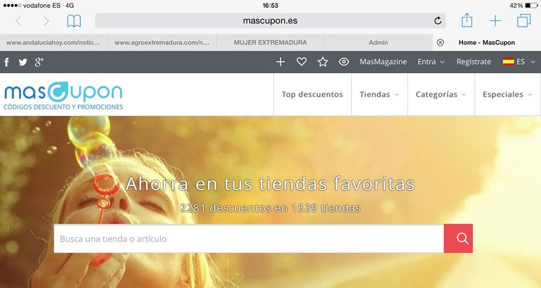Click the Regístrate link
This screenshot has height=288, width=541.
click(x=474, y=62)
